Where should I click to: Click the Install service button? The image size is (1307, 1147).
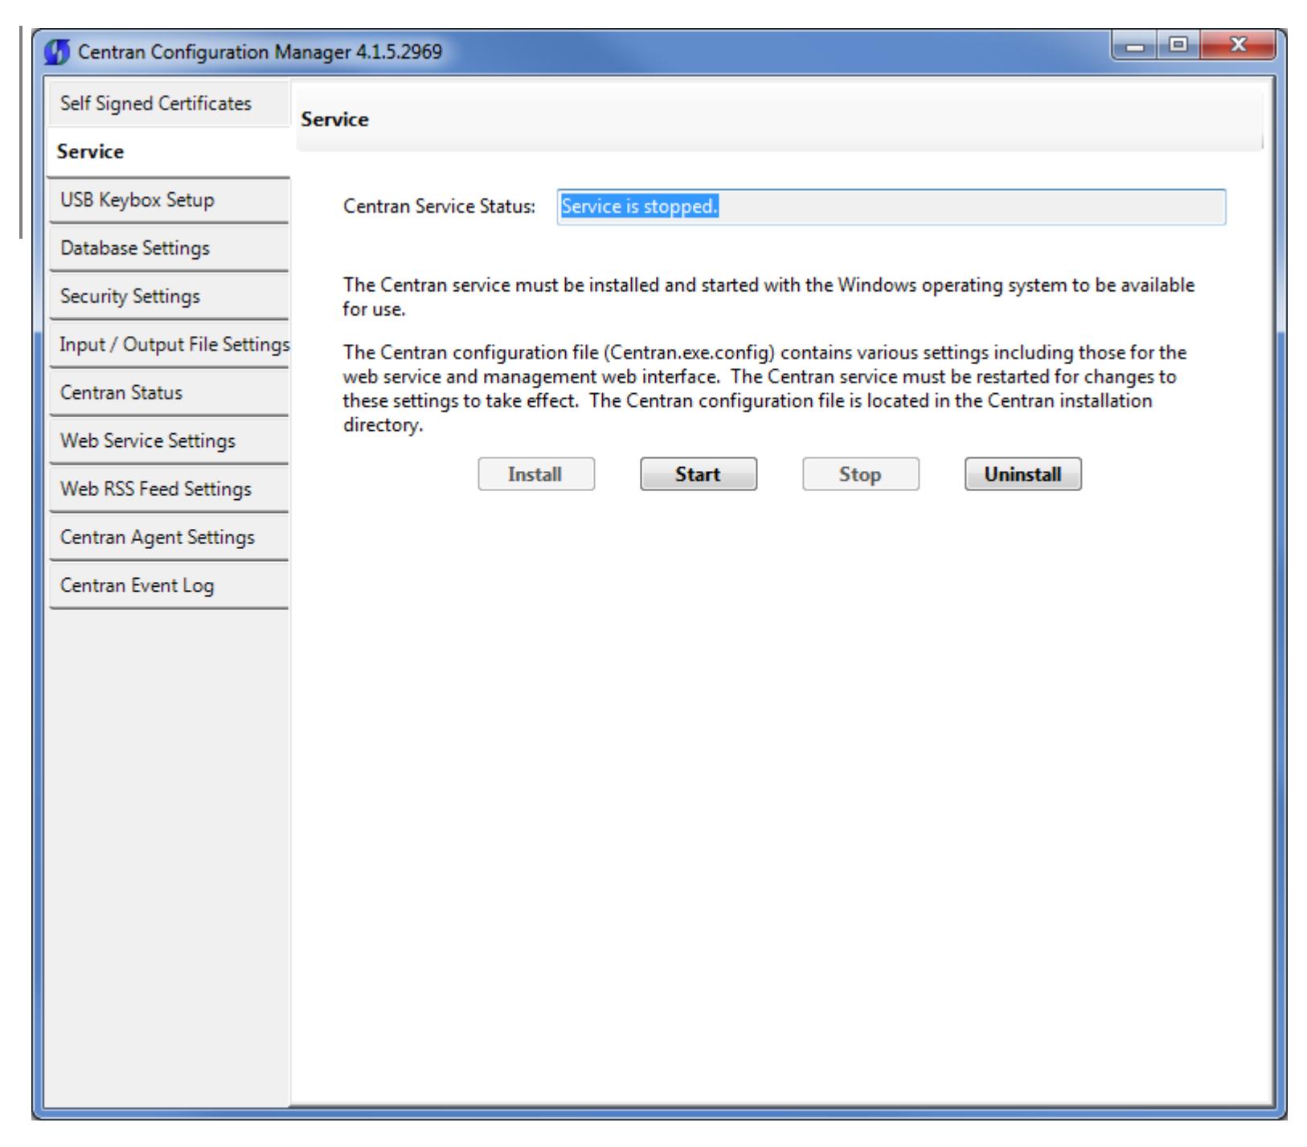[x=536, y=474]
